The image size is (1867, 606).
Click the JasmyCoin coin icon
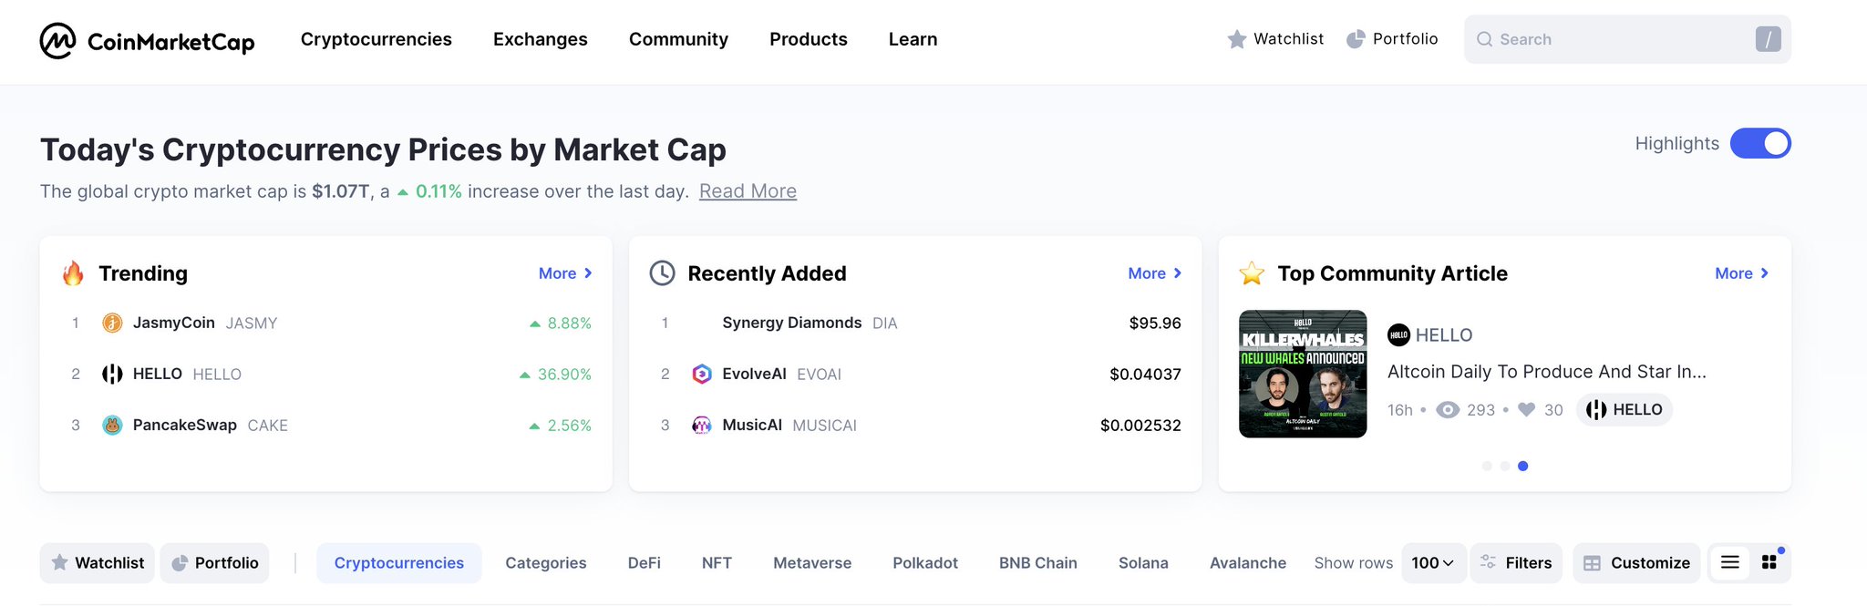click(112, 323)
